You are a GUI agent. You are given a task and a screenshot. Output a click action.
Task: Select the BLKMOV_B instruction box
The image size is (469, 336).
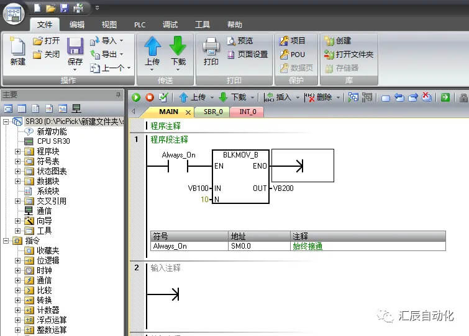240,177
